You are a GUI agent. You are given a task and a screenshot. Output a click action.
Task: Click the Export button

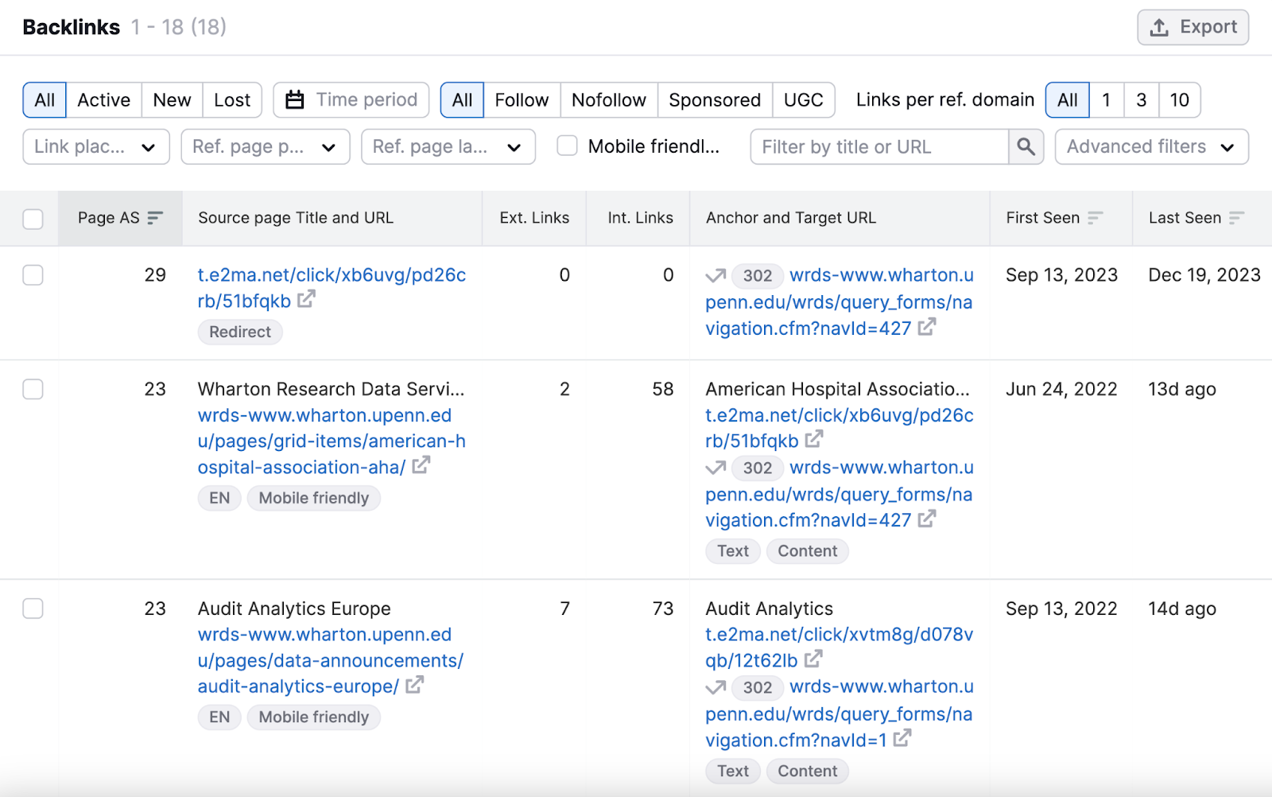(x=1192, y=26)
